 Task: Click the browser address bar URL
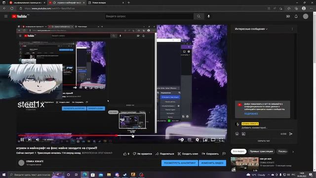(49, 8)
